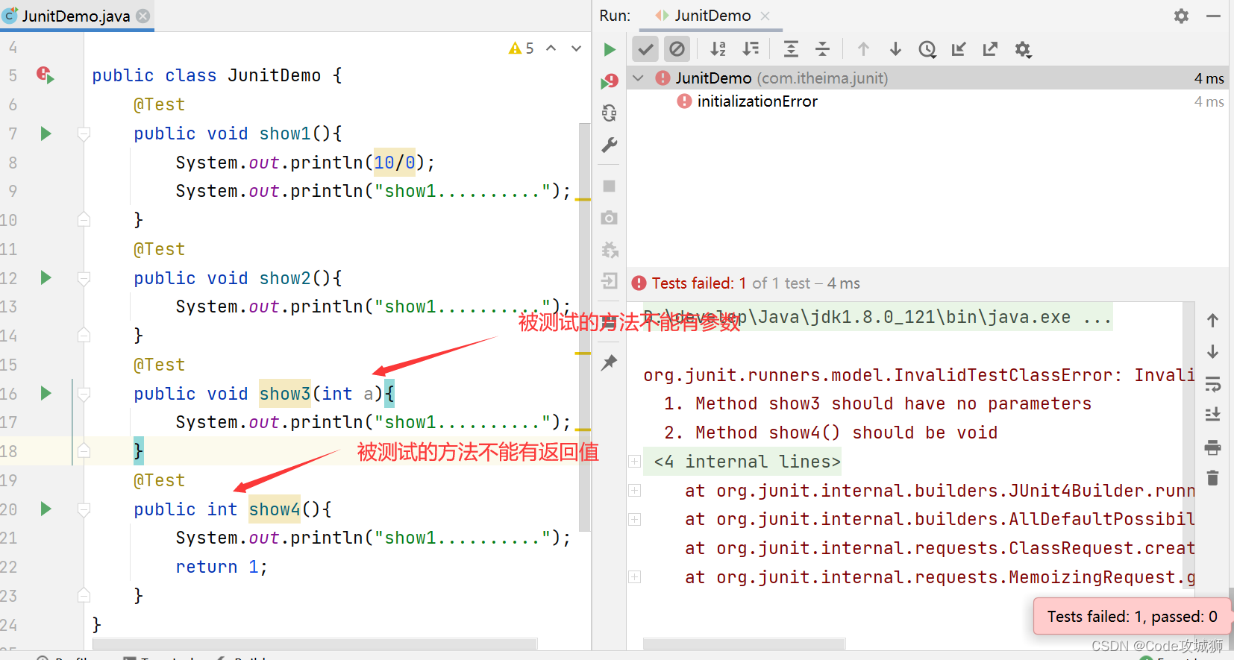Print the console output
This screenshot has width=1234, height=660.
pos(1213,447)
